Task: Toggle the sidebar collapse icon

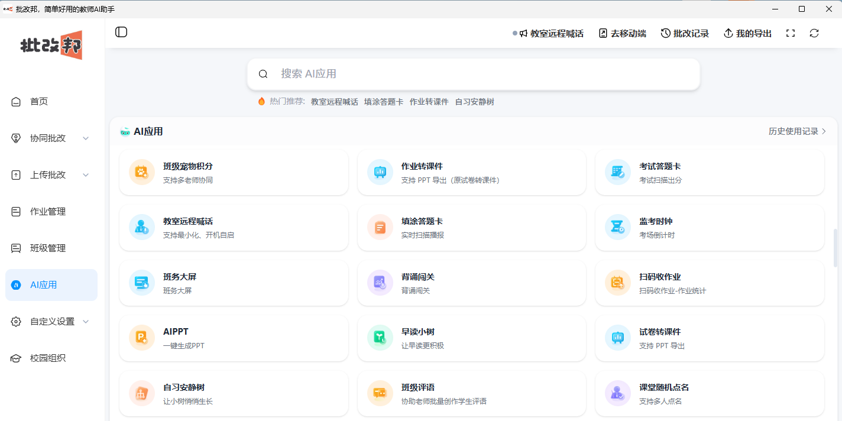Action: pyautogui.click(x=121, y=32)
